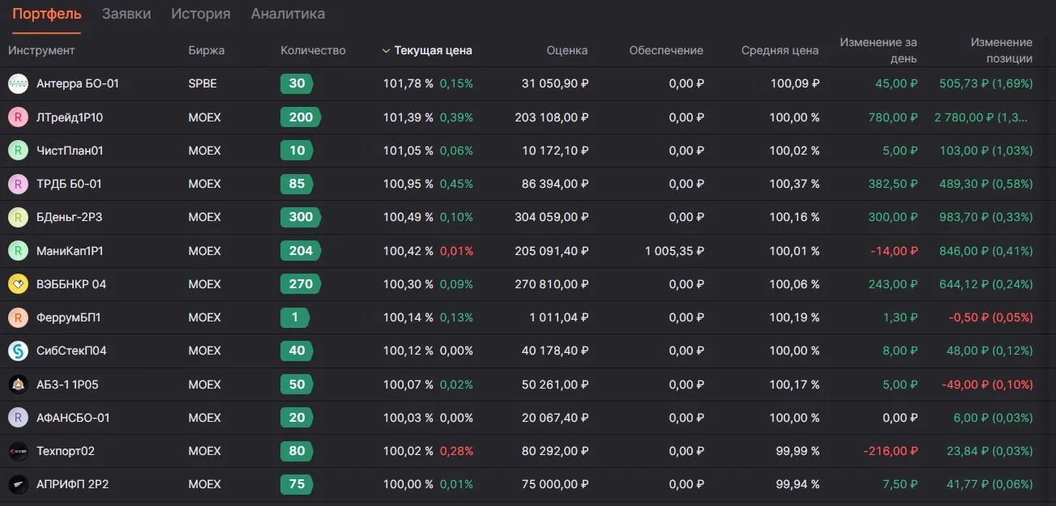This screenshot has width=1056, height=506.
Task: Sort by the Биржа column header
Action: click(207, 50)
